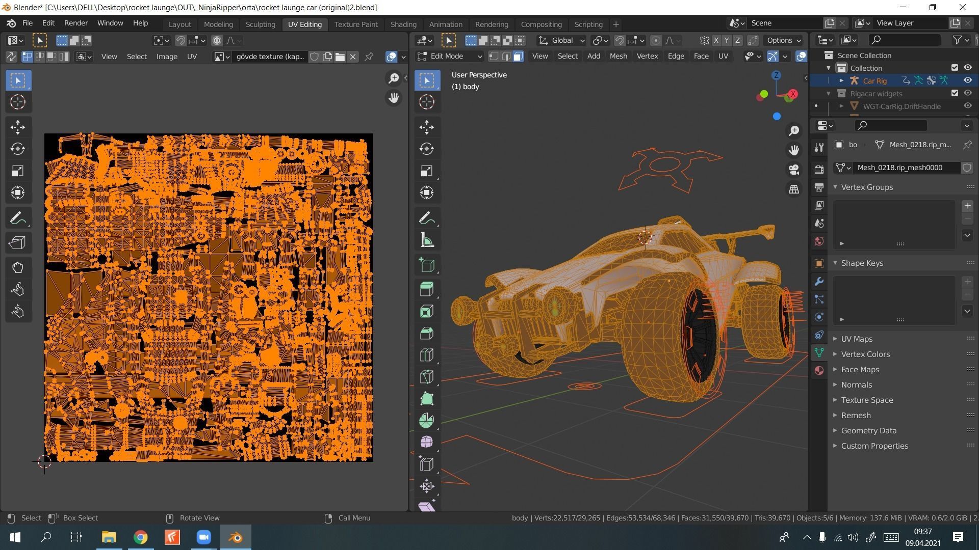Open the Modifier Properties wrench tab
The image size is (979, 550).
point(819,281)
